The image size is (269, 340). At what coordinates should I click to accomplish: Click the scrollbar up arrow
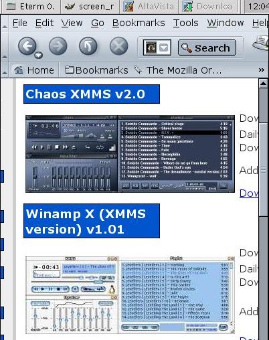point(263,84)
